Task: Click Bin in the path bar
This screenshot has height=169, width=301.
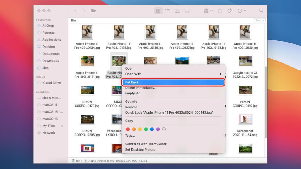Action: pos(76,161)
